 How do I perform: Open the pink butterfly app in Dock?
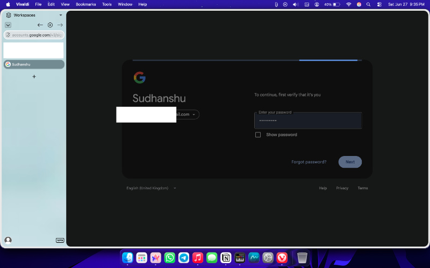[155, 258]
